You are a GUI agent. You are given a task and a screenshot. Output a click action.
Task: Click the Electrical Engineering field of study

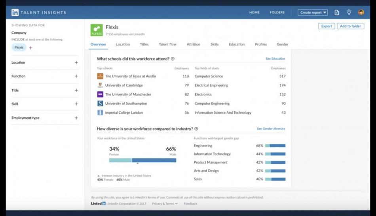[x=211, y=85]
